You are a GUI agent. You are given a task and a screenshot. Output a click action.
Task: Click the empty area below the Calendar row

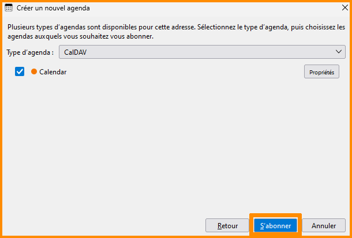click(173, 144)
